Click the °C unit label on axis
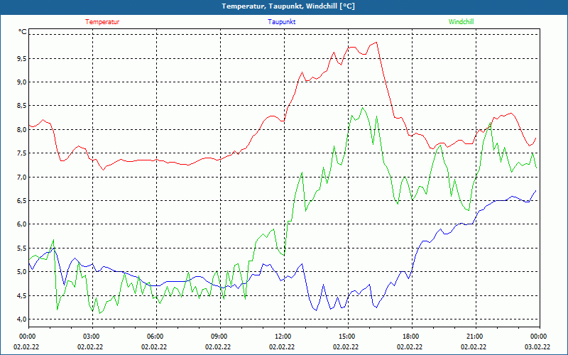Viewport: 568px width, 355px height. coord(23,32)
